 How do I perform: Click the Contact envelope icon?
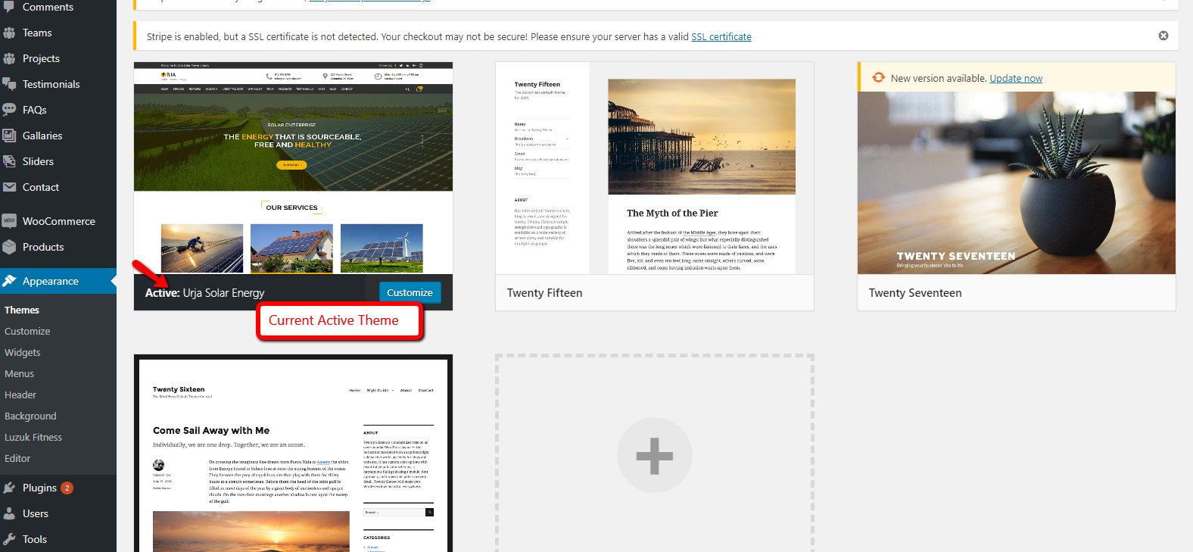click(9, 187)
